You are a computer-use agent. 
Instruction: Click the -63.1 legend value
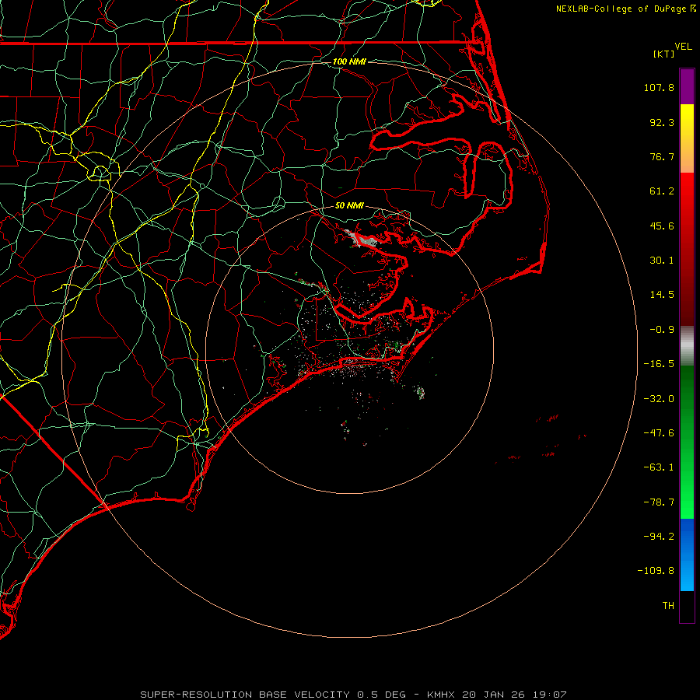point(659,467)
